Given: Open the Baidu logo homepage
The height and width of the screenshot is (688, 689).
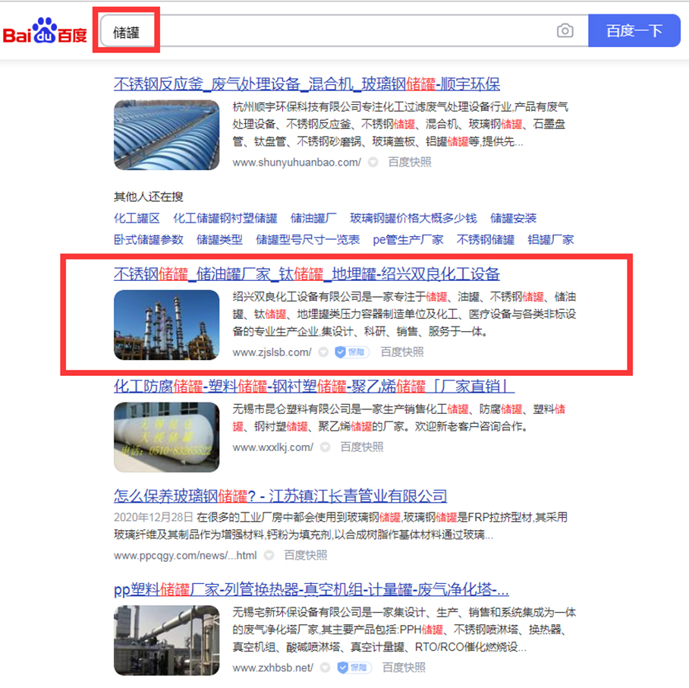Looking at the screenshot, I should coord(45,30).
